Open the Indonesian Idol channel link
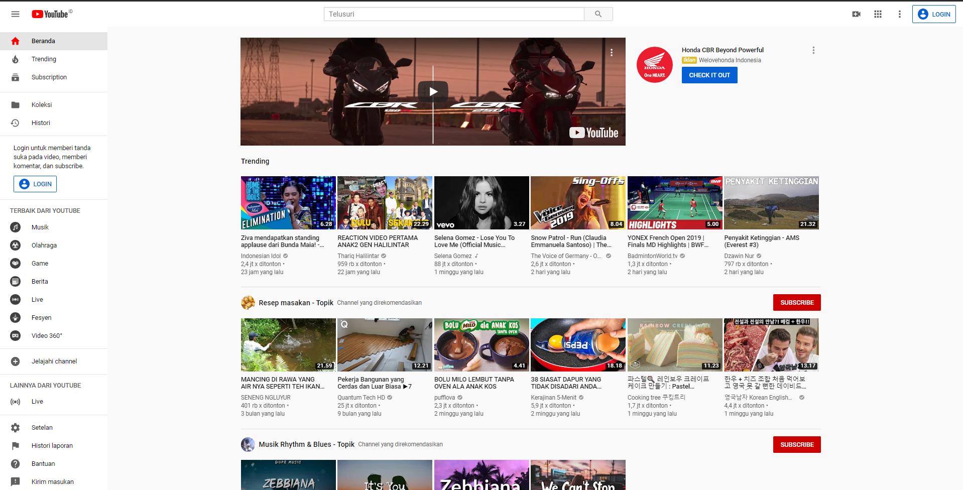 [x=261, y=256]
